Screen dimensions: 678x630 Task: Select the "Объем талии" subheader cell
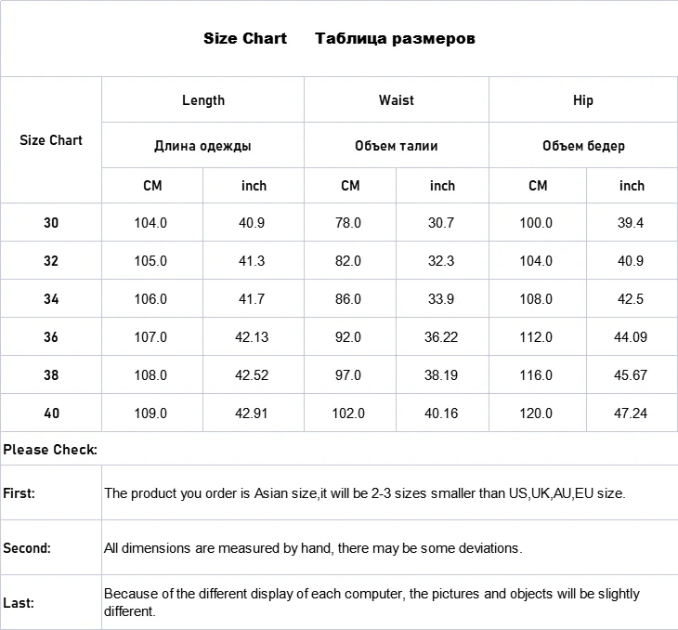[x=397, y=146]
